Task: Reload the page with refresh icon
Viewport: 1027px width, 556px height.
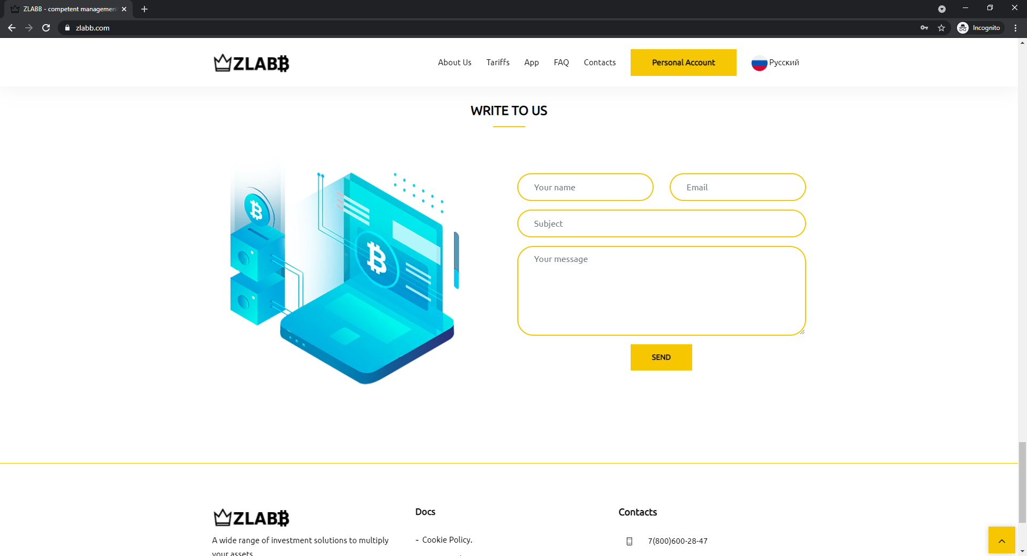Action: pos(46,28)
